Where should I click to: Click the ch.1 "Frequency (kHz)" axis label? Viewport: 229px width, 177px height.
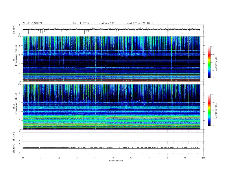click(x=16, y=56)
